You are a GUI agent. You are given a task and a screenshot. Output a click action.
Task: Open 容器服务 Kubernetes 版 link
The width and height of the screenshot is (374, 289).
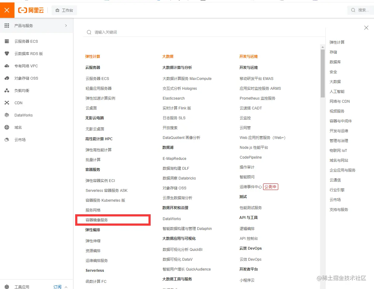coord(105,200)
